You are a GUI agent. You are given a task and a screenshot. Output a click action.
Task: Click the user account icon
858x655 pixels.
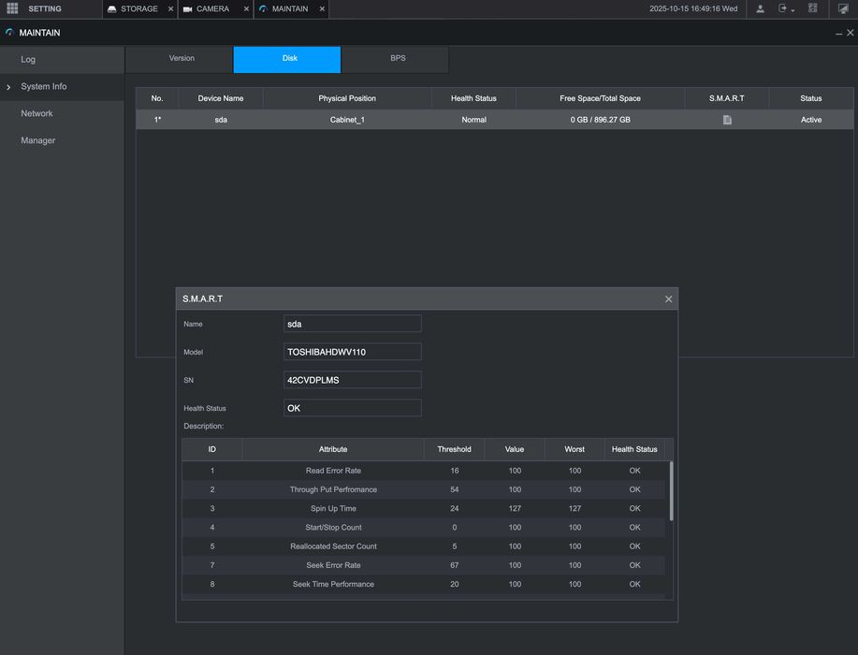tap(760, 8)
